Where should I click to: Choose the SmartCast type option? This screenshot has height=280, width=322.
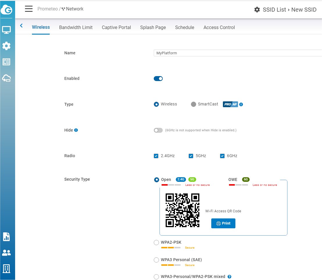(193, 104)
